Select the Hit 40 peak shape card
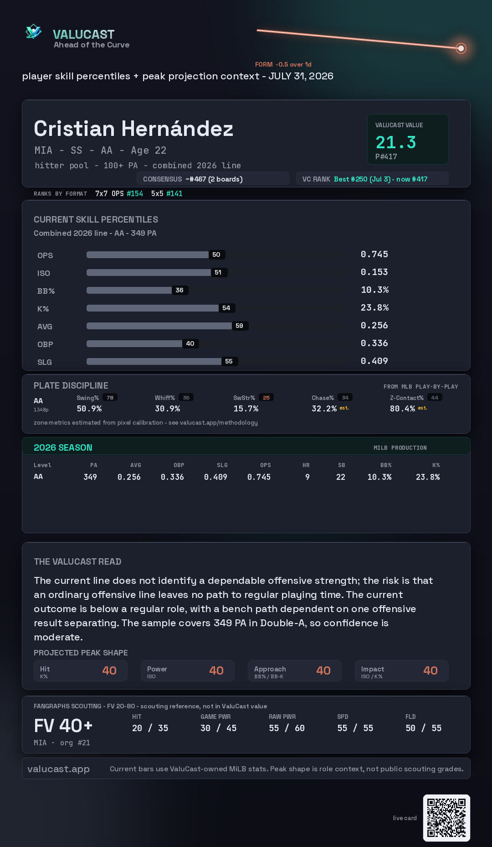 81,671
